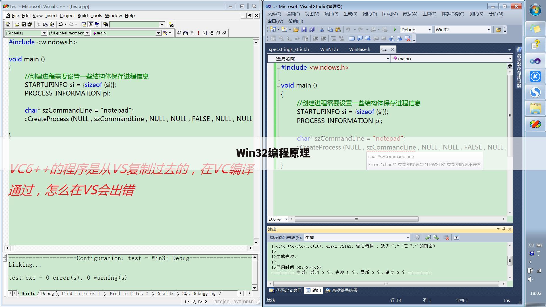Click the Go debug icon in VC++
The image size is (546, 307).
tap(205, 33)
